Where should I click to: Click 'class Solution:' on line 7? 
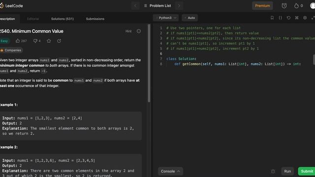pyautogui.click(x=181, y=59)
